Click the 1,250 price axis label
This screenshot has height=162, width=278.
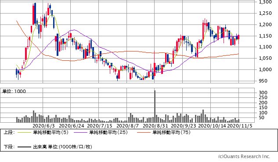(x=265, y=13)
